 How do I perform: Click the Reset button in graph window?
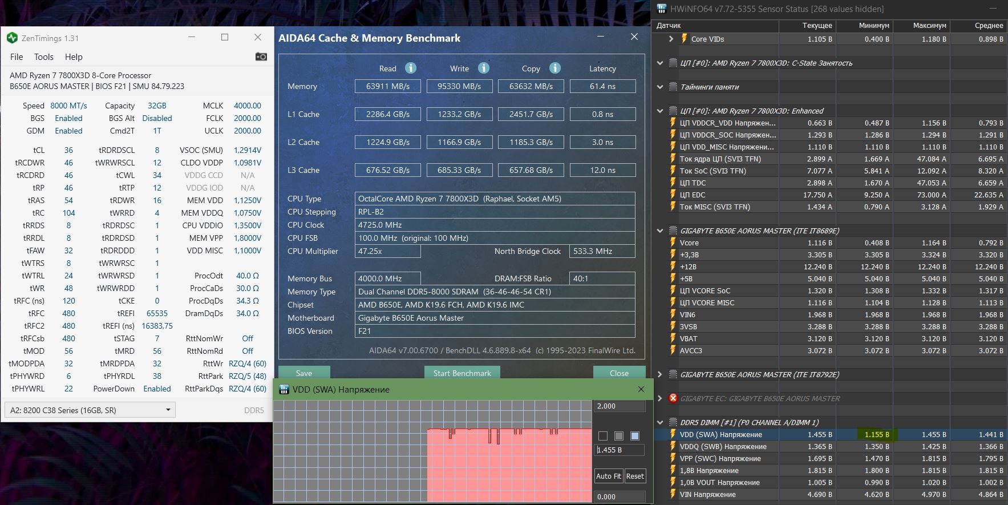pyautogui.click(x=635, y=476)
